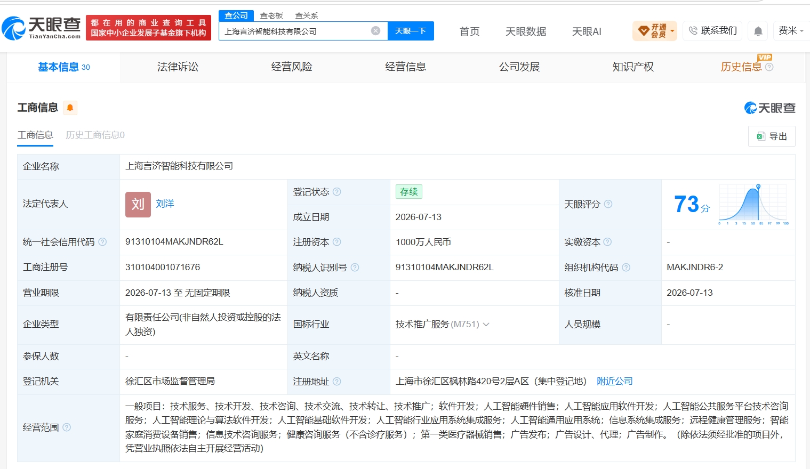This screenshot has height=469, width=810.
Task: Open the 费米 user account dropdown
Action: [791, 31]
